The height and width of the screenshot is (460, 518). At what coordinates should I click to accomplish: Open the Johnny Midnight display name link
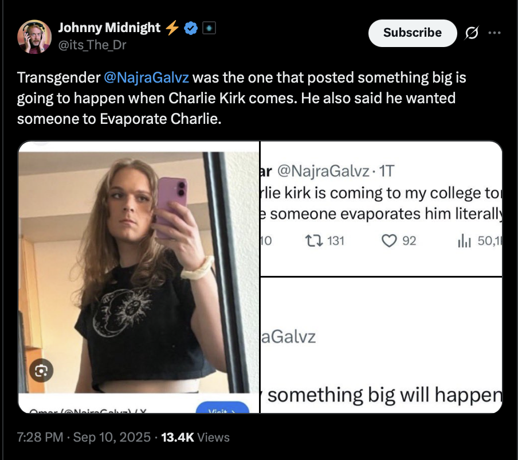pyautogui.click(x=109, y=28)
